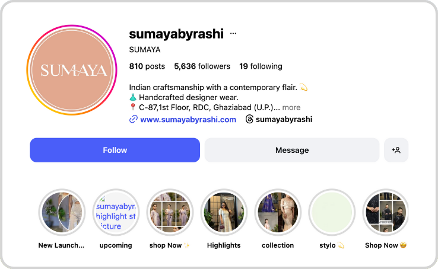Image resolution: width=438 pixels, height=269 pixels.
Task: Send a Message to this profile
Action: (x=292, y=150)
